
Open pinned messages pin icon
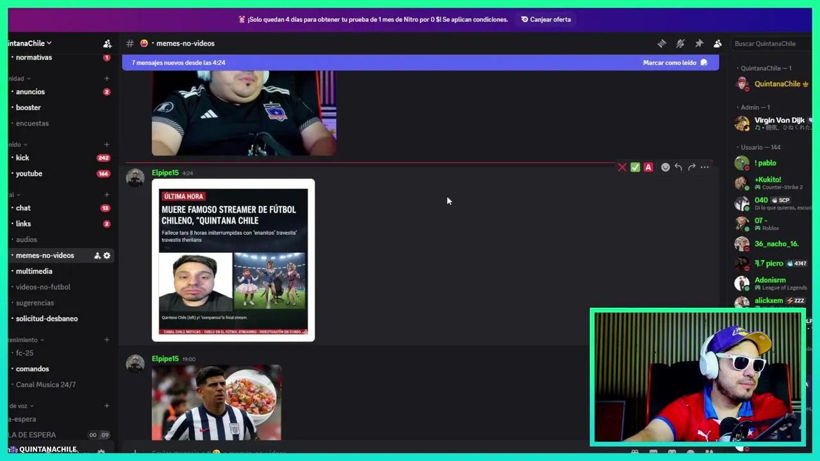pyautogui.click(x=699, y=44)
